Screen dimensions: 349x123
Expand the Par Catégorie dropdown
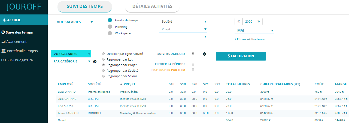tap(71, 62)
